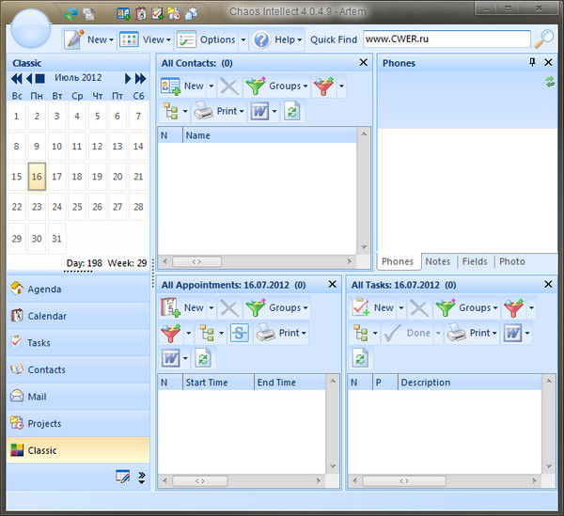Refresh the All Tasks list
Viewport: 564px width, 516px height.
click(362, 357)
